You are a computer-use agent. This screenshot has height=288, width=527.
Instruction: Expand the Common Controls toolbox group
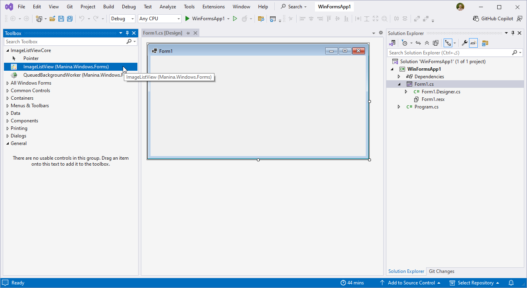(x=8, y=91)
